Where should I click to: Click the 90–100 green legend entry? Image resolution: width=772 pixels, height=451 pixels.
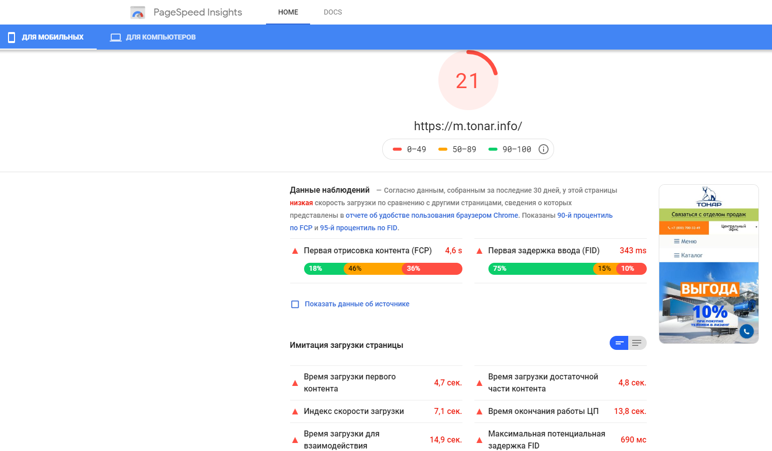pos(509,149)
